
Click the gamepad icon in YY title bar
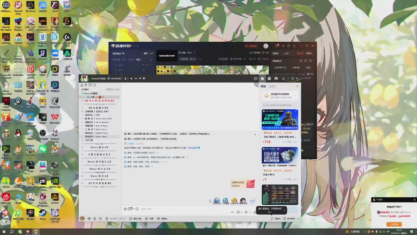click(x=276, y=79)
